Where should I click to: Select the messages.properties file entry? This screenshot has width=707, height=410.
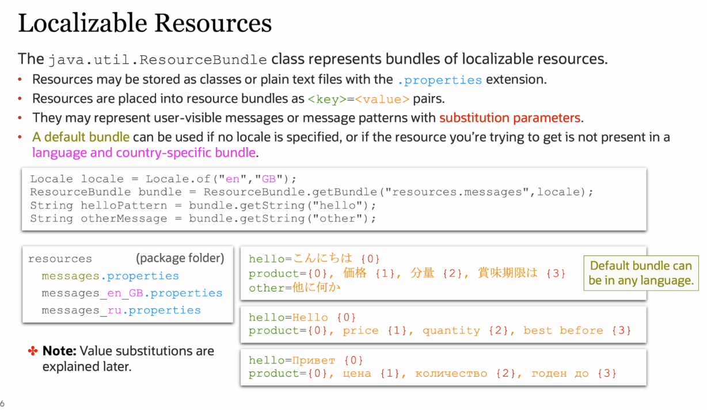(x=110, y=276)
